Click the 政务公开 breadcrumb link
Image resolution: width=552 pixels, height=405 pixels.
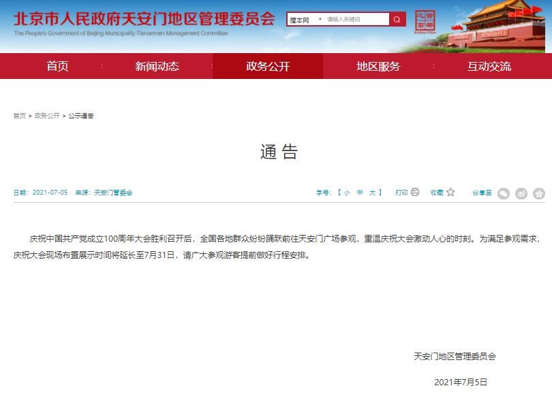coord(47,116)
